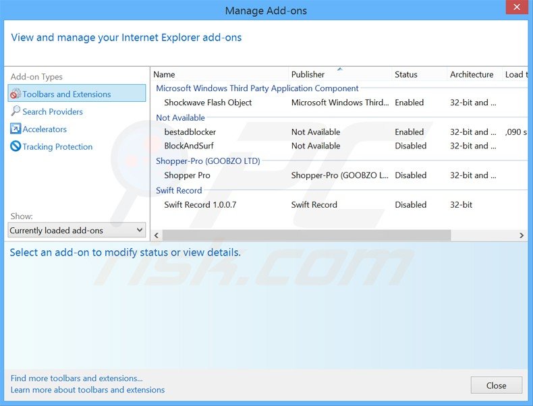This screenshot has width=533, height=406.
Task: Click the Accelerators icon
Action: [16, 129]
